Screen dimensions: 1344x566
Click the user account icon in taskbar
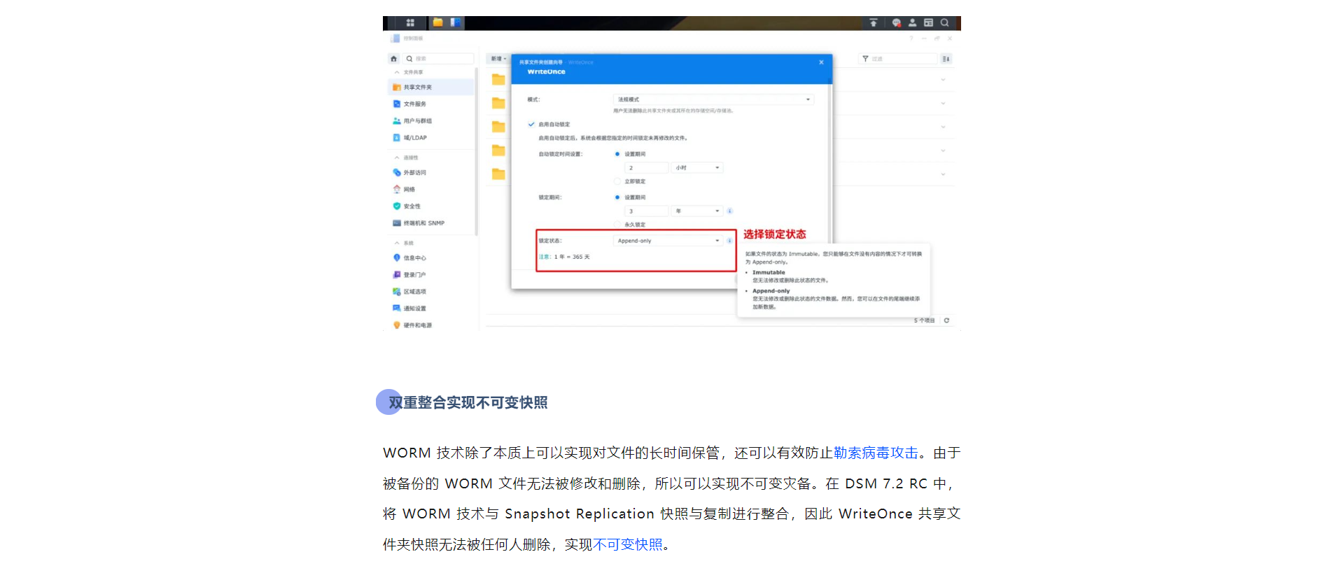tap(912, 23)
